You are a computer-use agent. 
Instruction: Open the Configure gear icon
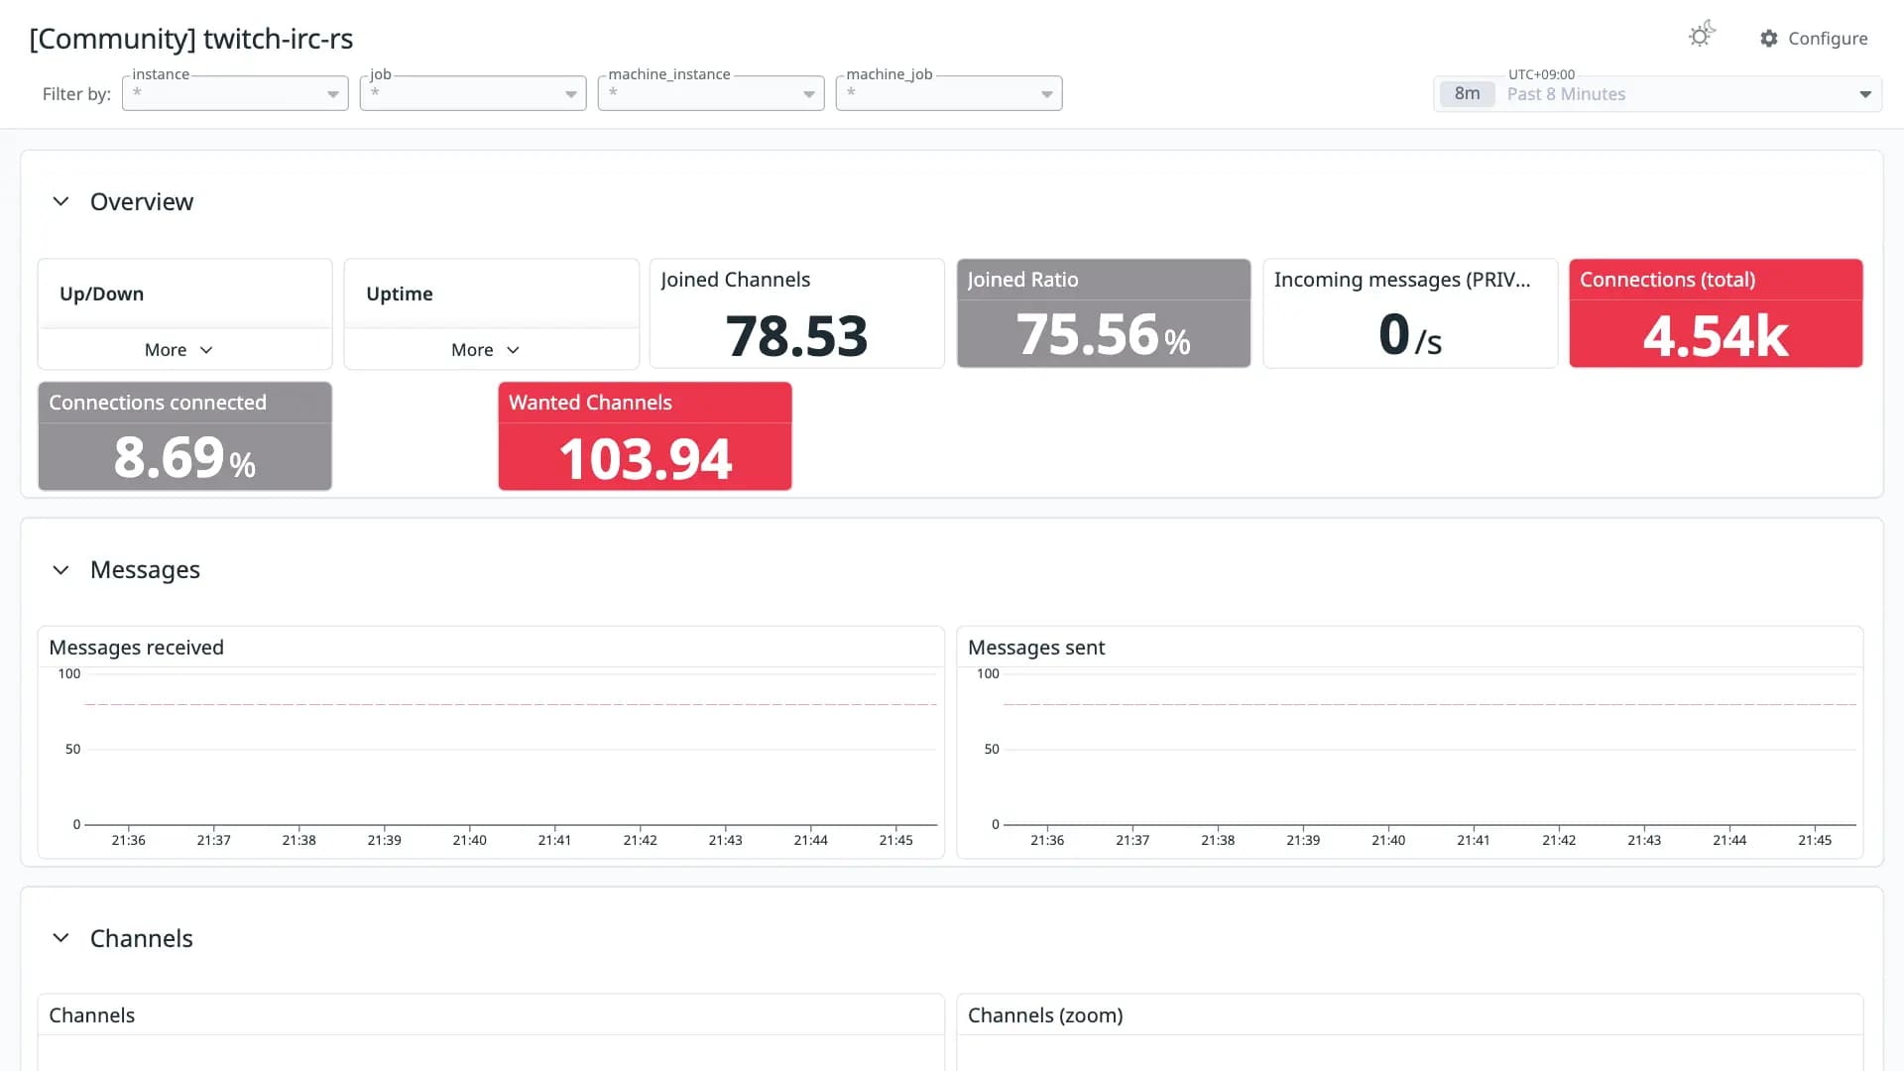(x=1769, y=38)
